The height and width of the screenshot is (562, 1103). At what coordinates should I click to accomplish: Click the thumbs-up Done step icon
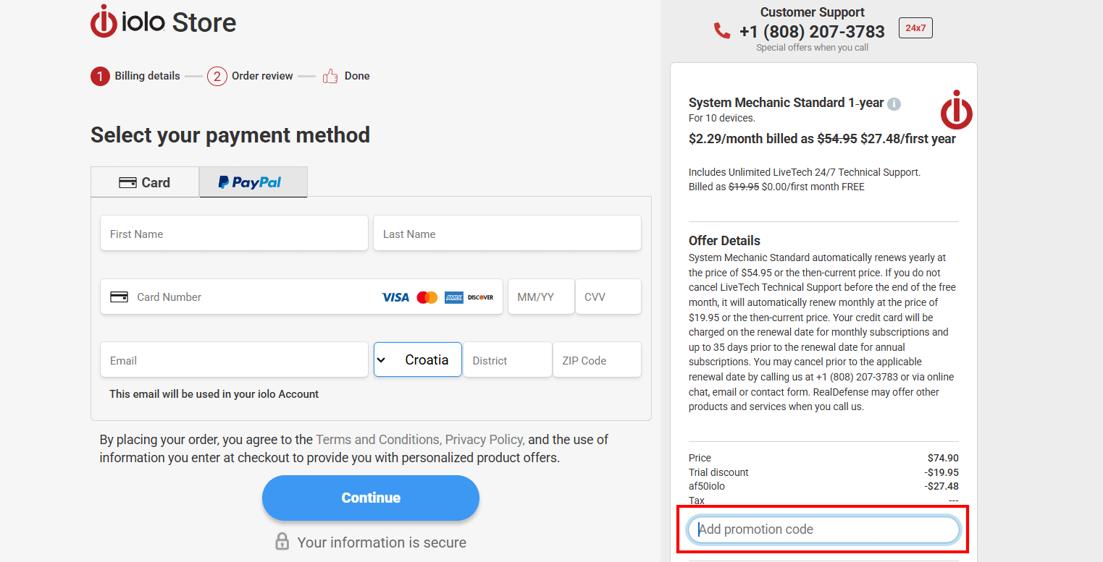pos(330,76)
